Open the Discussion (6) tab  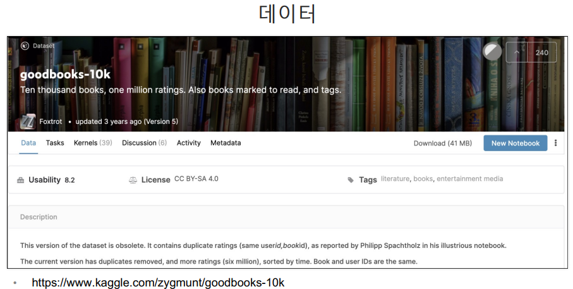tap(144, 143)
